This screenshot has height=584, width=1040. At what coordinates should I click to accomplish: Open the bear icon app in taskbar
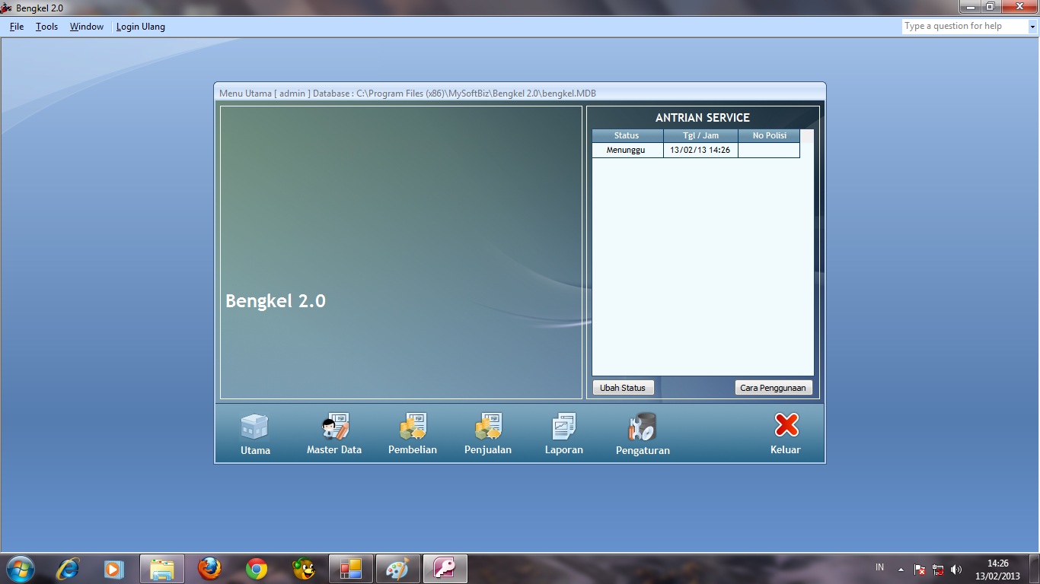[304, 569]
